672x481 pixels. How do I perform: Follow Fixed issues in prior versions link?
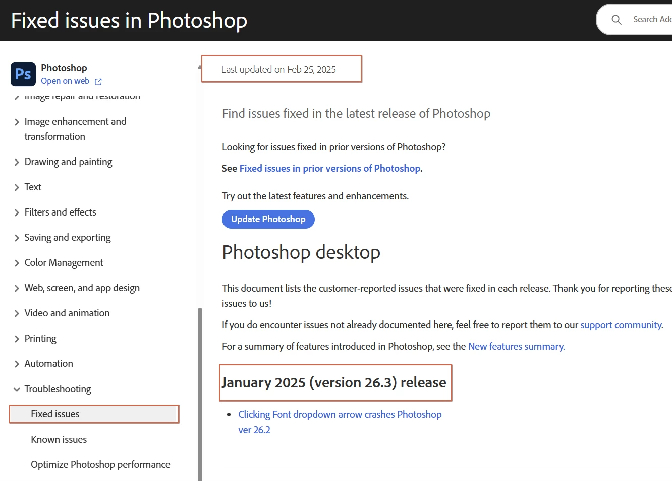click(x=330, y=168)
